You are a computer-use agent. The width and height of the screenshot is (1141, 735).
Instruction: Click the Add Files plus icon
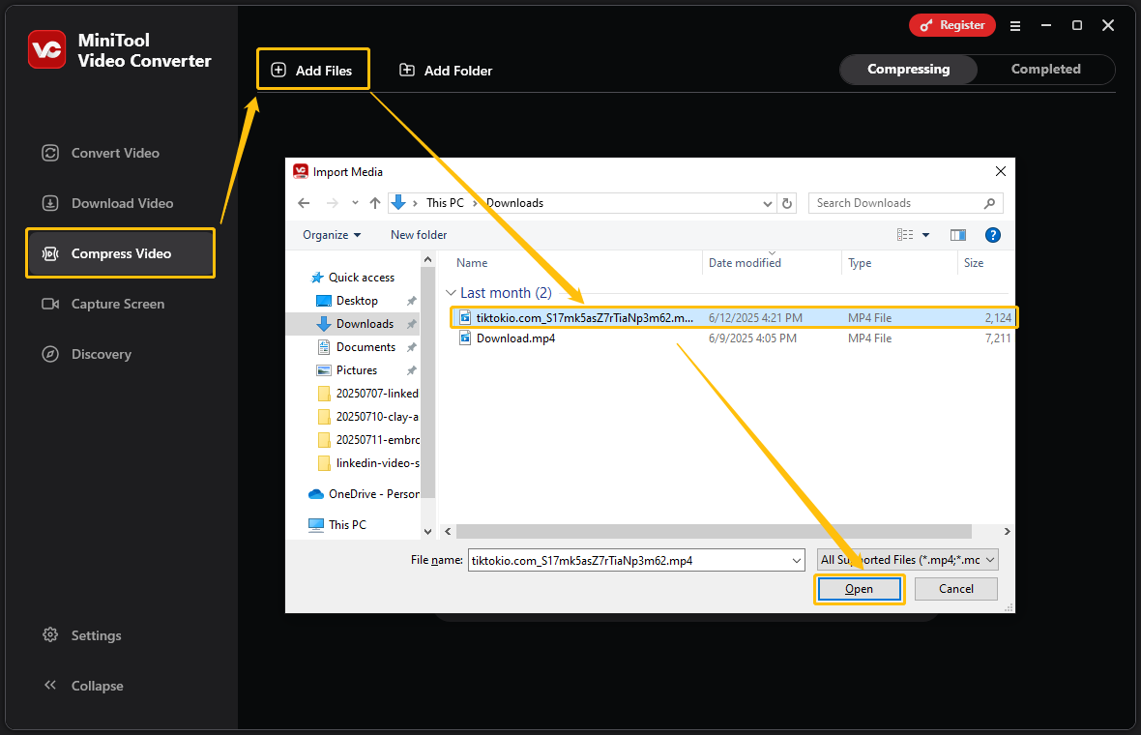click(278, 70)
